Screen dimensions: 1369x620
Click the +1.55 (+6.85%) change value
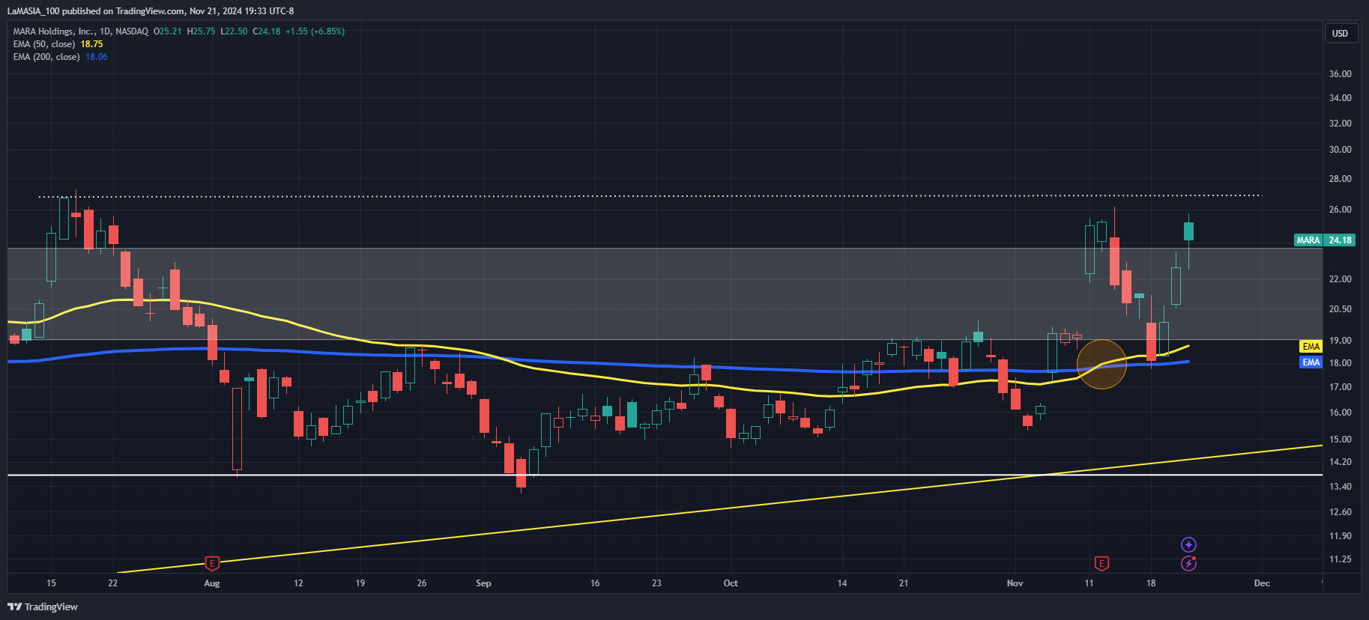pyautogui.click(x=315, y=31)
